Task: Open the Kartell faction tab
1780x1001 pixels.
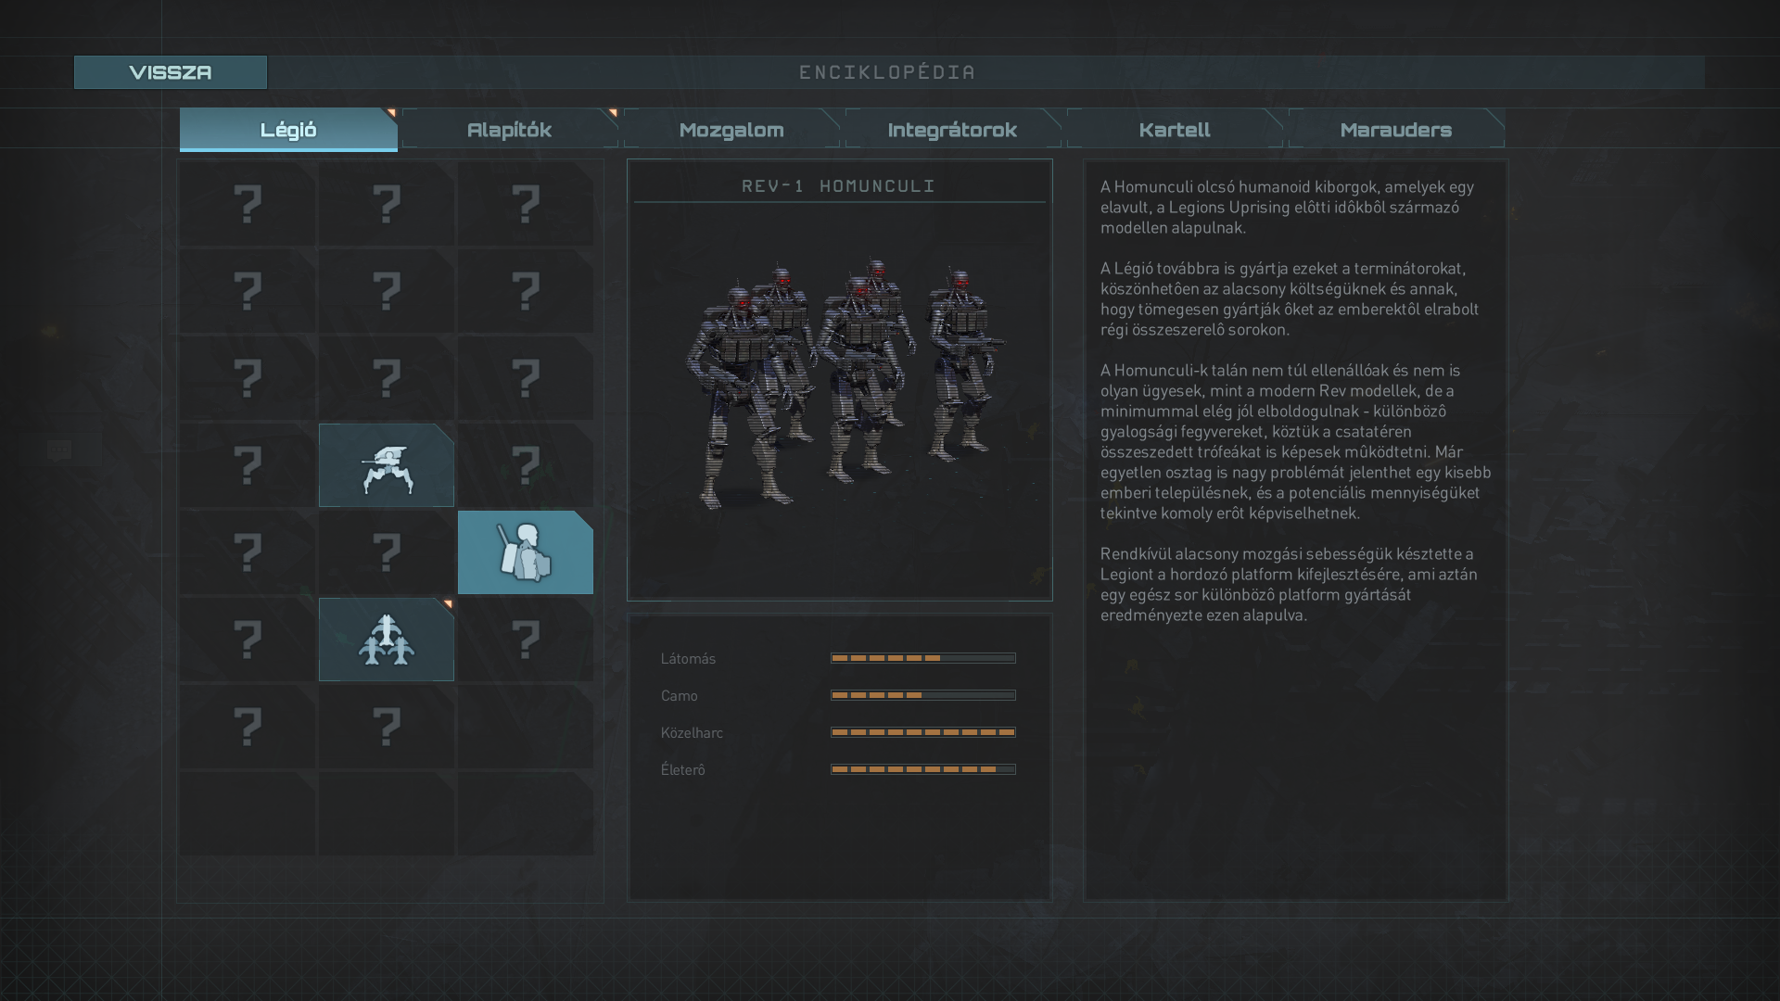Action: coord(1174,130)
